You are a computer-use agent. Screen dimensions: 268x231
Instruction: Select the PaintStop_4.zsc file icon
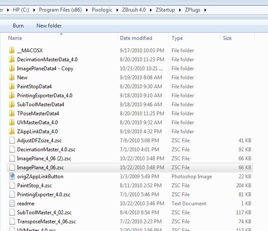12,186
